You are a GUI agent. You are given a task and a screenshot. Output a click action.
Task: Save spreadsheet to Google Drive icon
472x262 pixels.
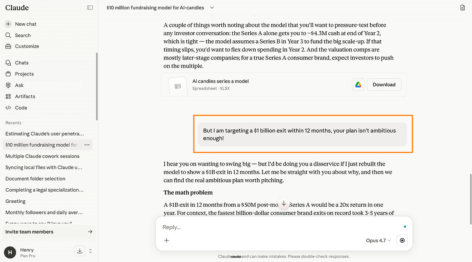358,85
